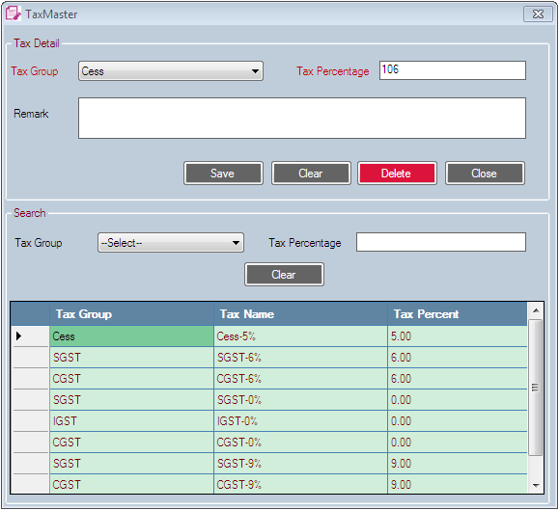Click the Save button
The width and height of the screenshot is (559, 510).
click(224, 174)
